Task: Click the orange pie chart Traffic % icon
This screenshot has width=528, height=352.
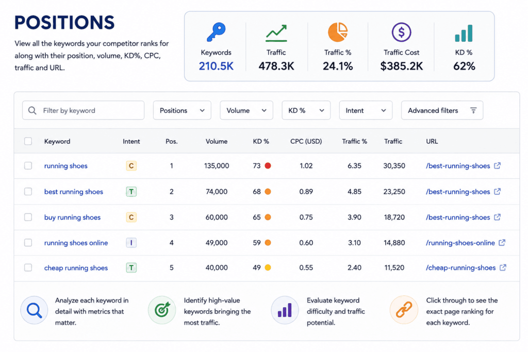Action: tap(338, 32)
